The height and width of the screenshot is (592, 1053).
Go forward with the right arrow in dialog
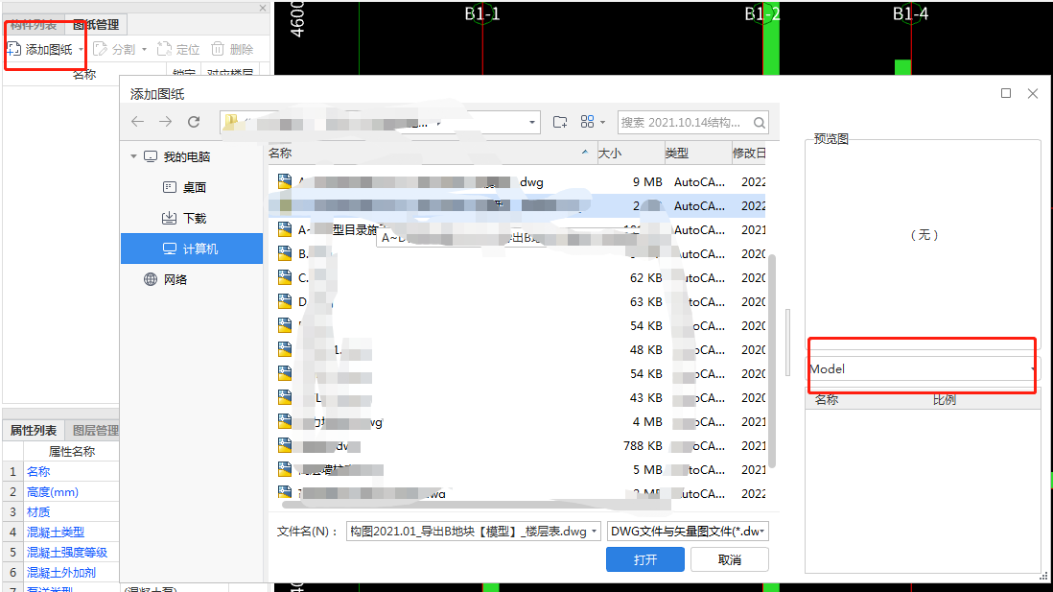[165, 122]
